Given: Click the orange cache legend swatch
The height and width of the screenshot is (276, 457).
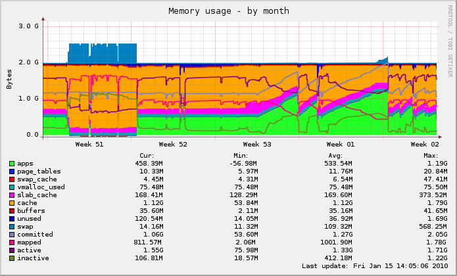Looking at the screenshot, I should [12, 203].
